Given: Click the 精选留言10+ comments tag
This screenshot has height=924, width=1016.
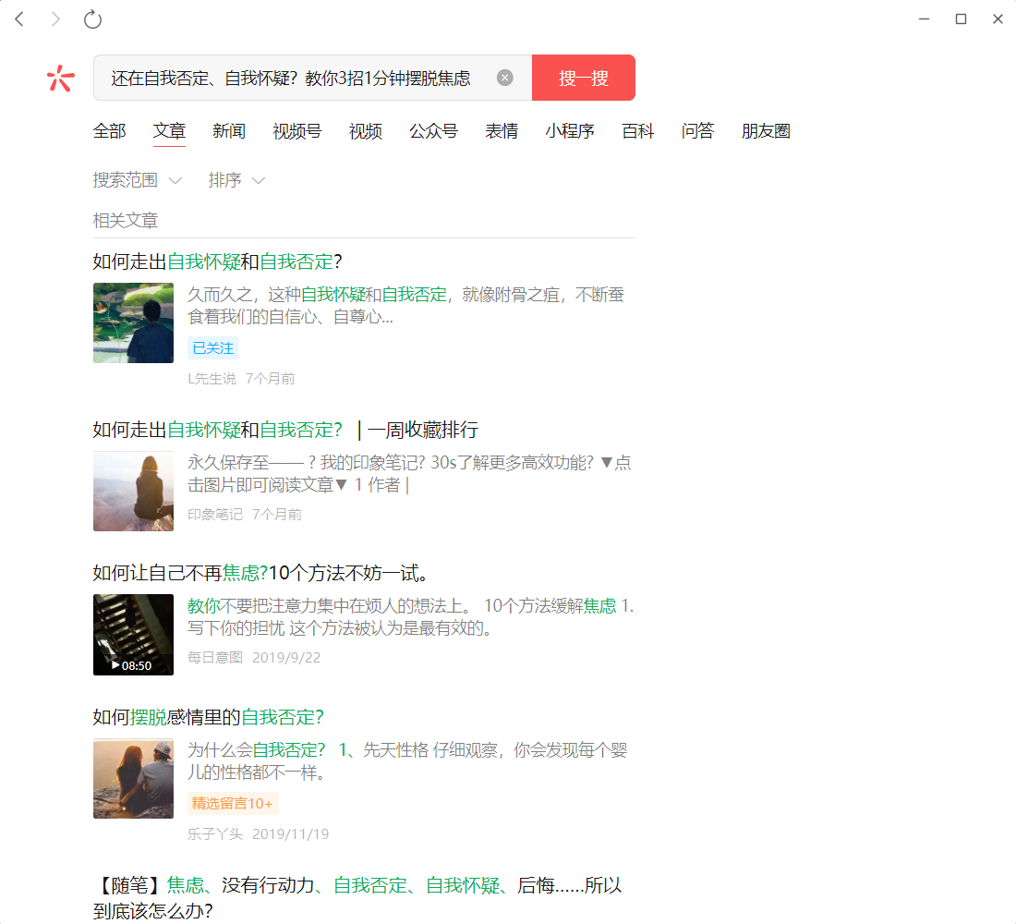Looking at the screenshot, I should point(233,803).
